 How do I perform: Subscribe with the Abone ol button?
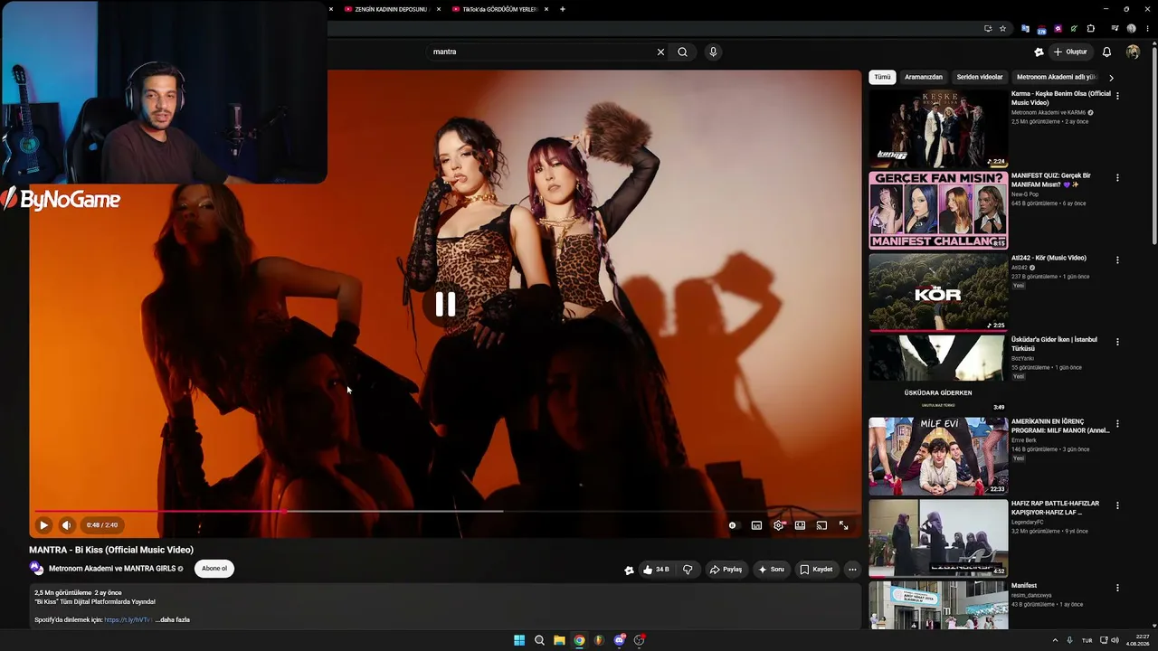click(x=214, y=569)
